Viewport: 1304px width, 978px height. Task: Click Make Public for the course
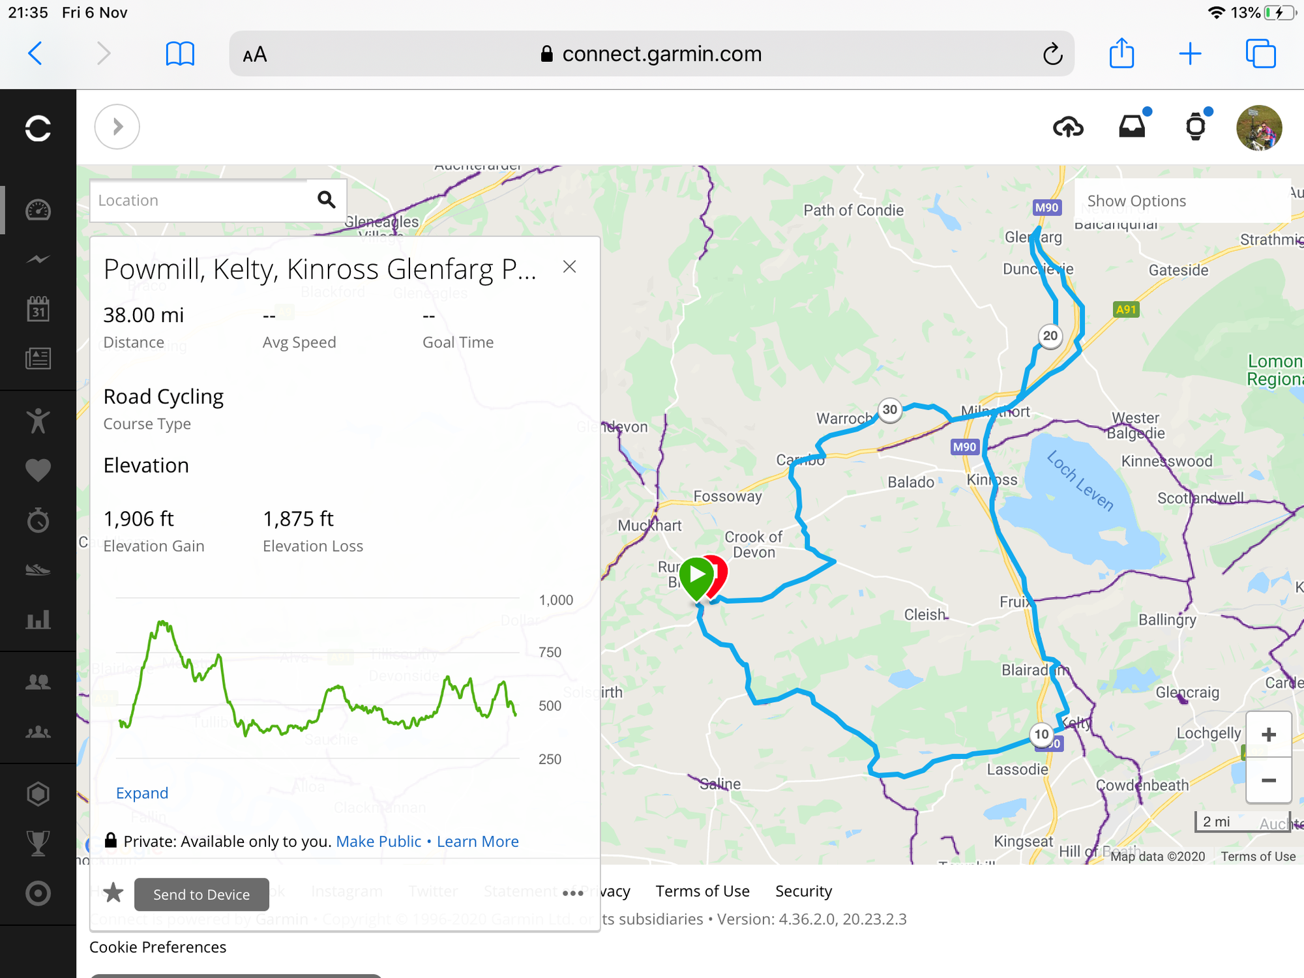[x=378, y=841]
